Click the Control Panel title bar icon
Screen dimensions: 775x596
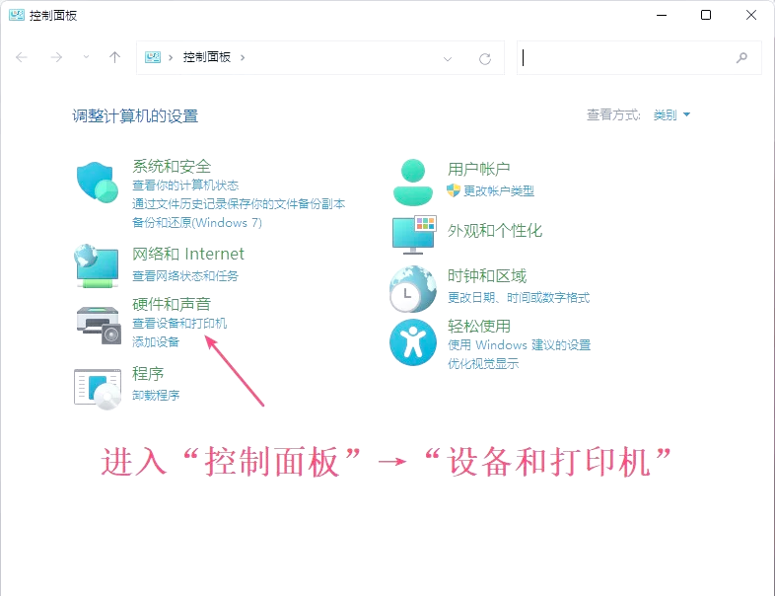tap(17, 15)
